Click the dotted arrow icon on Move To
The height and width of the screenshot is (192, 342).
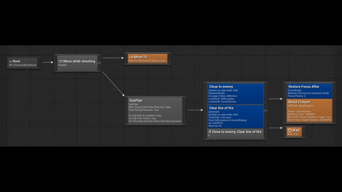coord(131,57)
